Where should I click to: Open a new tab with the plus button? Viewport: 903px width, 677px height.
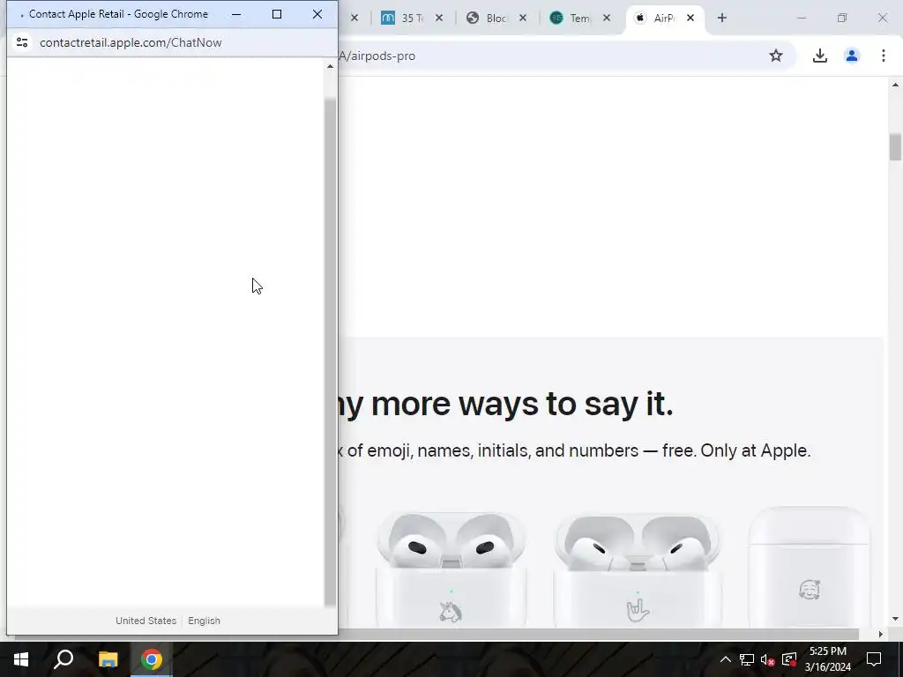[721, 18]
